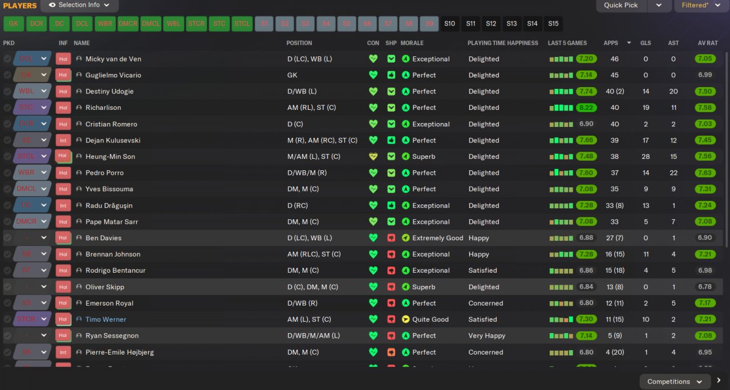The image size is (730, 390).
Task: Toggle pick checkmark for Oliver Skipp
Action: coord(7,287)
